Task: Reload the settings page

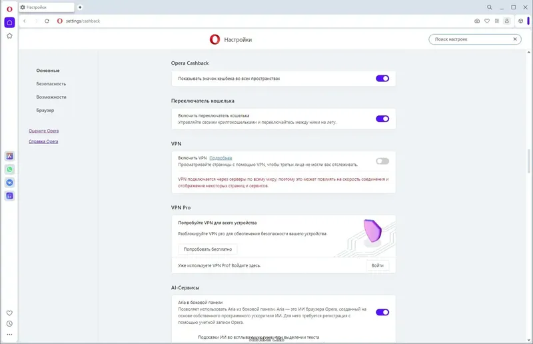Action: (47, 21)
